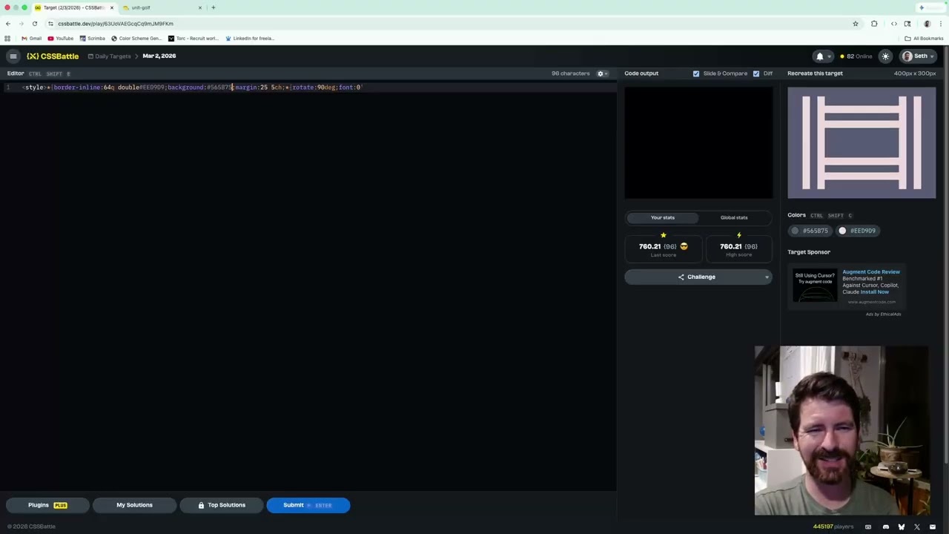Toggle light/dark theme sun icon
Image resolution: width=949 pixels, height=534 pixels.
(x=885, y=56)
